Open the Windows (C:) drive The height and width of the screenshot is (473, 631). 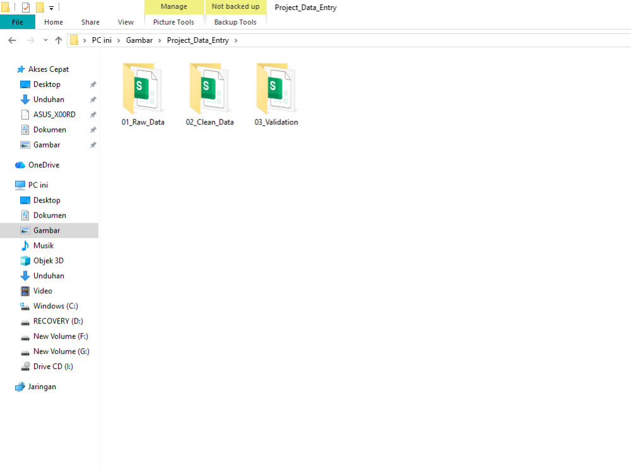56,306
